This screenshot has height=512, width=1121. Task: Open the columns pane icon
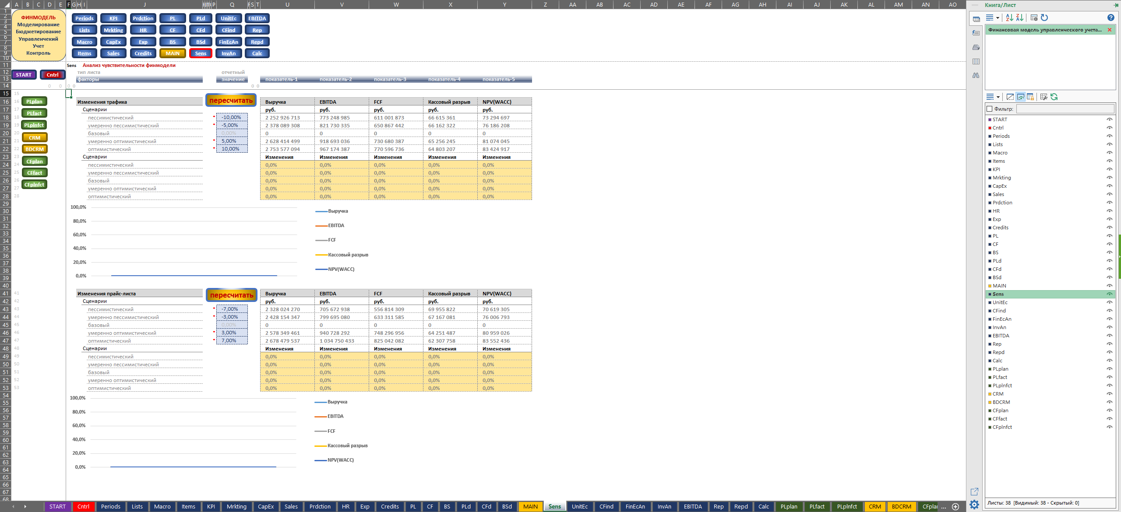click(976, 61)
